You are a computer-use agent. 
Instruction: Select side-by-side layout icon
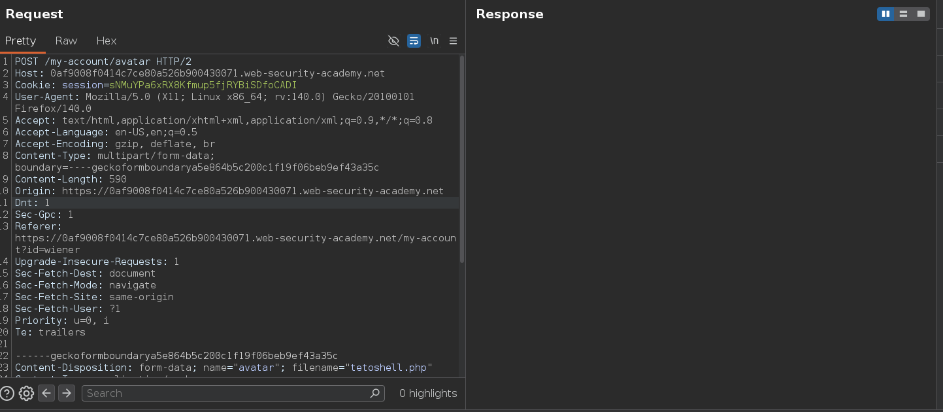point(885,14)
